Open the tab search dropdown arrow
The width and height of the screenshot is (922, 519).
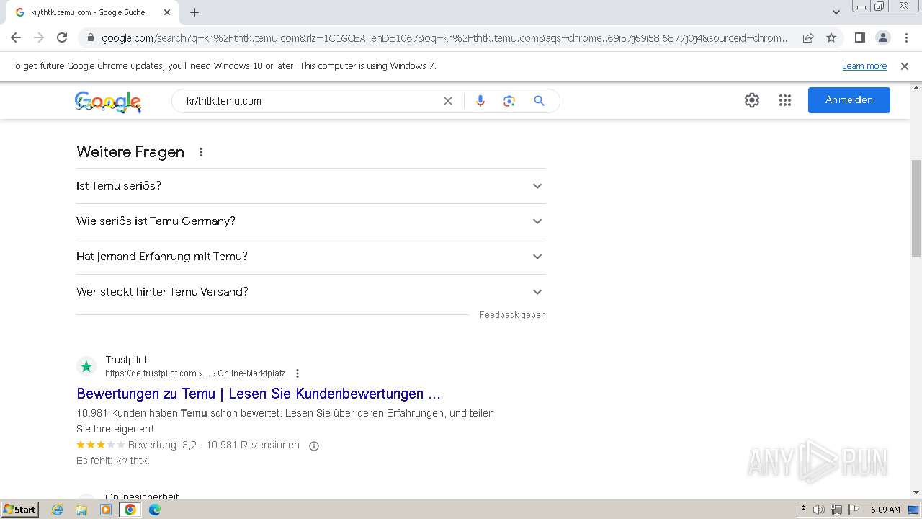(x=836, y=12)
